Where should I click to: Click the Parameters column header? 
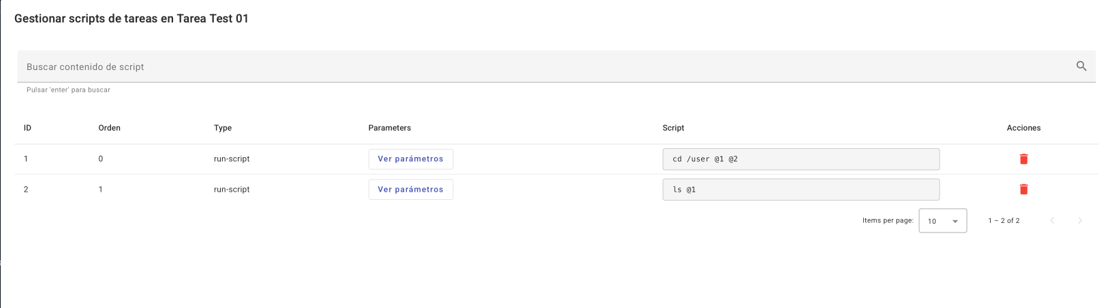pyautogui.click(x=390, y=128)
